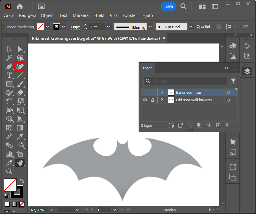This screenshot has width=256, height=214.
Task: Expand the 'Banor som ritas' layer
Action: tap(162, 92)
